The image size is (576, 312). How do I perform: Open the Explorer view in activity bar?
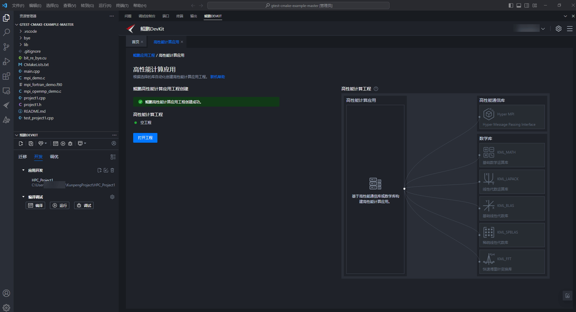[6, 18]
